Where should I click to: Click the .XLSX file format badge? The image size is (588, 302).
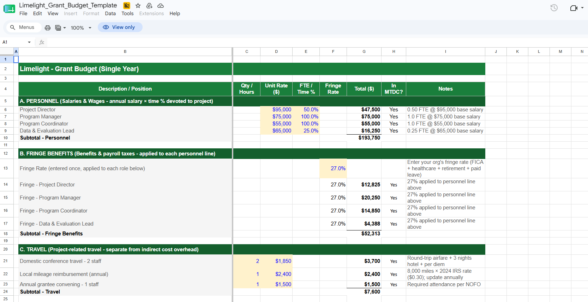(x=127, y=6)
